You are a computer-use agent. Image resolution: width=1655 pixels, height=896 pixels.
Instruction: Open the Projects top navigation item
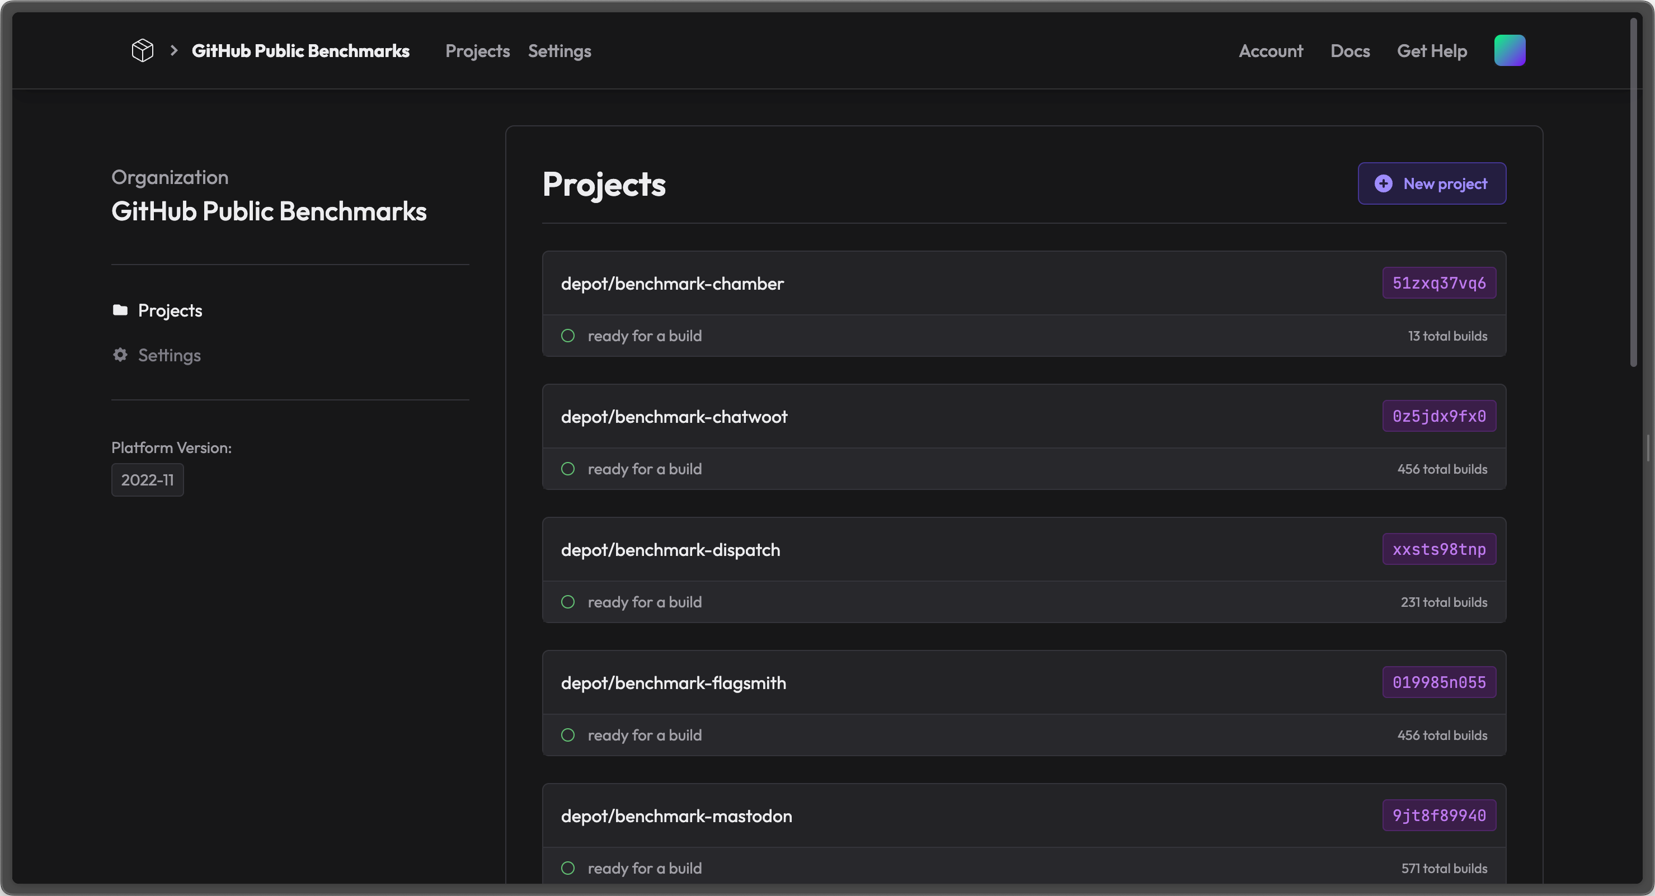tap(477, 51)
